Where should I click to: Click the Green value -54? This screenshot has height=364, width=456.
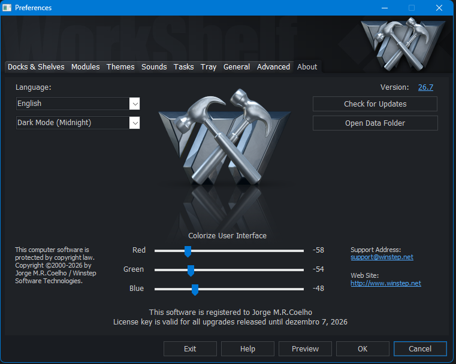pyautogui.click(x=318, y=269)
